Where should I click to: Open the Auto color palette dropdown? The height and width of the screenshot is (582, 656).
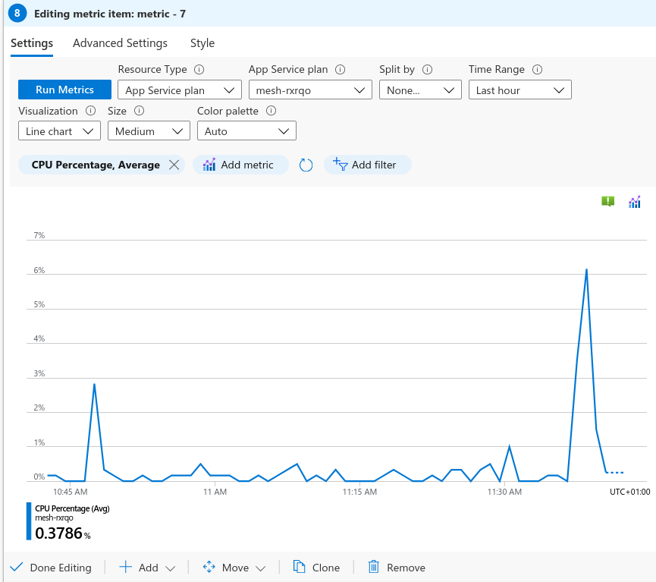coord(246,131)
